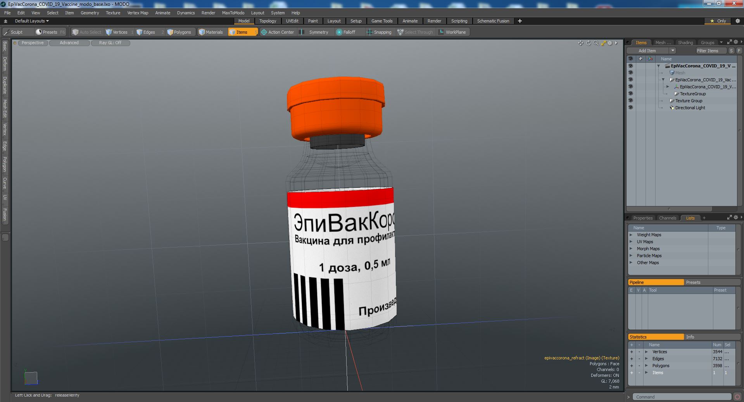Open the Geometry menu
The width and height of the screenshot is (744, 402).
pyautogui.click(x=90, y=13)
